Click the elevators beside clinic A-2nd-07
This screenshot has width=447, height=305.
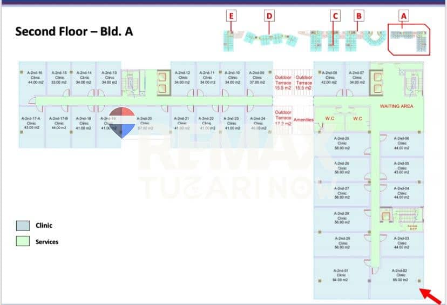tap(376, 83)
